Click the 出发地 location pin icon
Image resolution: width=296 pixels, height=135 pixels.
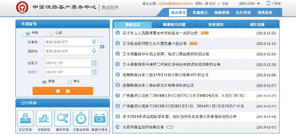pyautogui.click(x=94, y=42)
